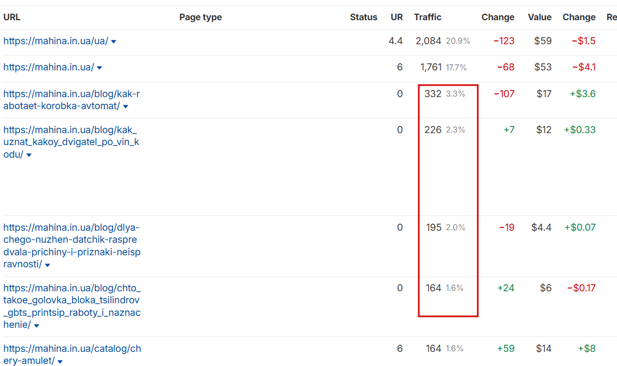Open caret menu for datchik-raspredvala blog URL
Viewport: 617px width, 366px height.
pyautogui.click(x=48, y=266)
